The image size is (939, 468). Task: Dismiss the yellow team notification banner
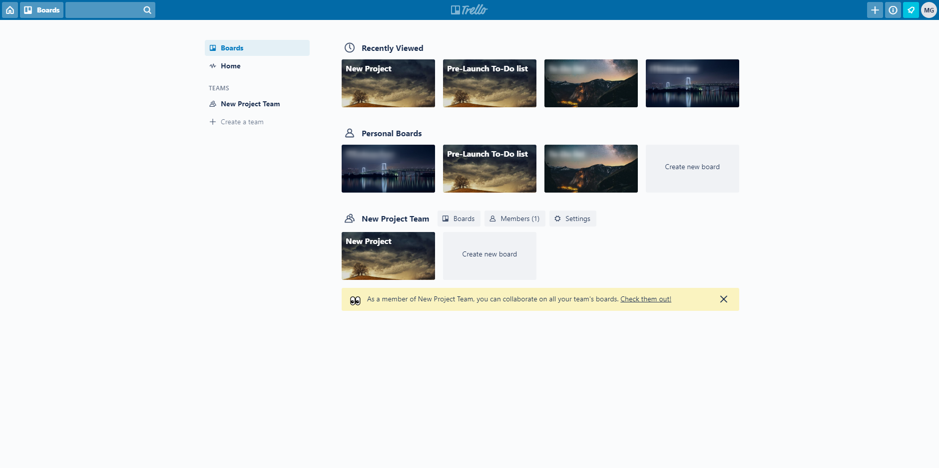pyautogui.click(x=724, y=299)
